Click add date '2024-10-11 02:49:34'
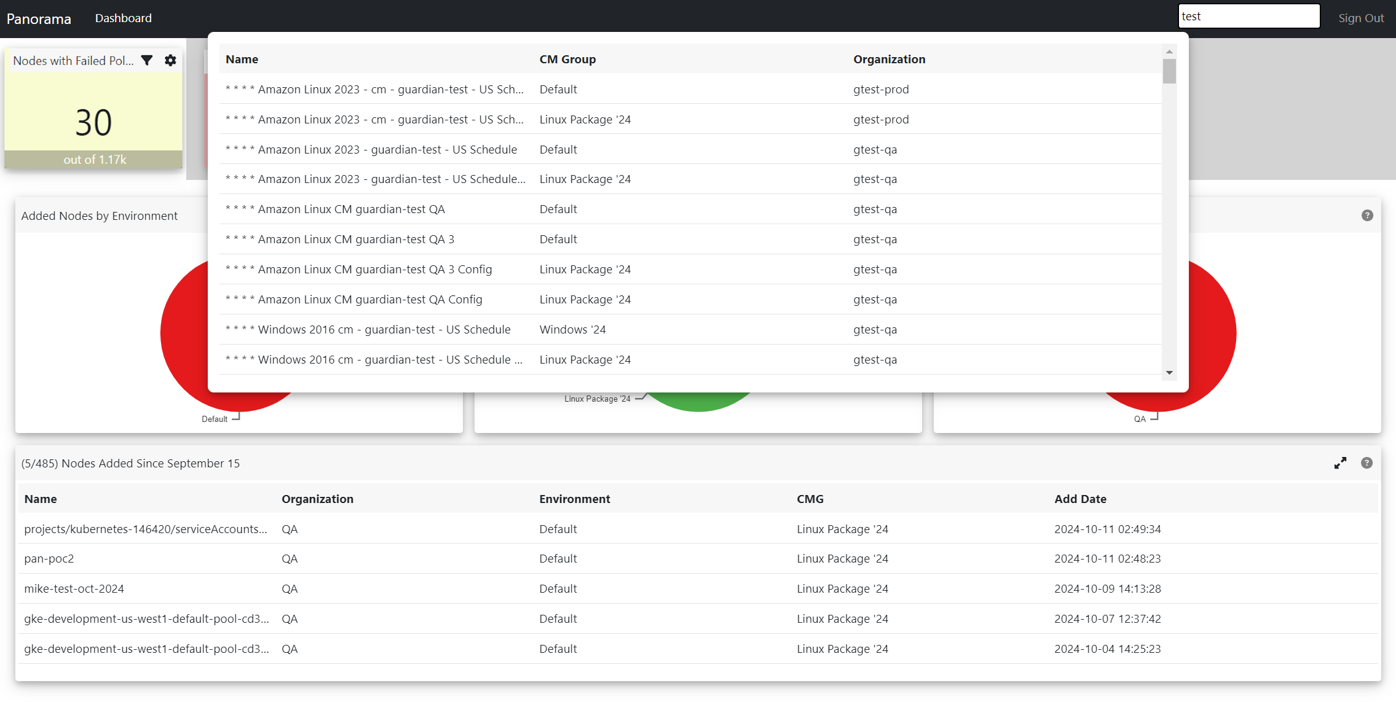The height and width of the screenshot is (702, 1396). [1108, 529]
